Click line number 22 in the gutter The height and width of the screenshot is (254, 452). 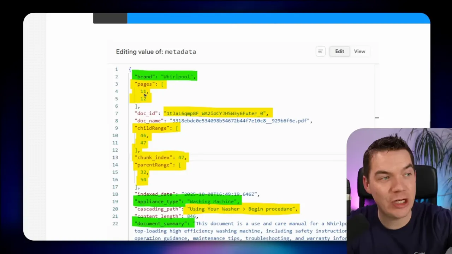coord(115,223)
